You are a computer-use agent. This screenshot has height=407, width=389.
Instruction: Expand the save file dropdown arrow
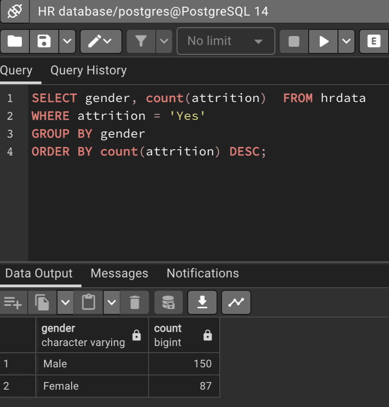tap(67, 41)
